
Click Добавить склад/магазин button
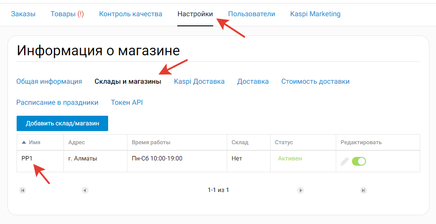click(62, 124)
